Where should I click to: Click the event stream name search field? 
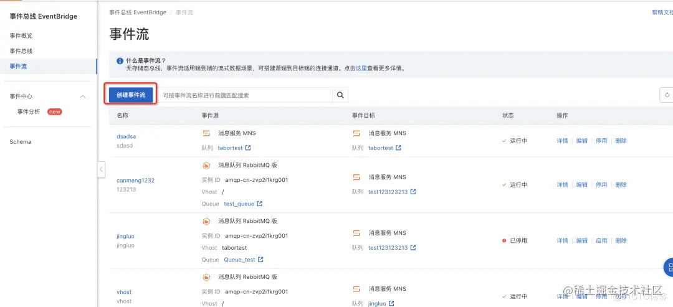[245, 95]
